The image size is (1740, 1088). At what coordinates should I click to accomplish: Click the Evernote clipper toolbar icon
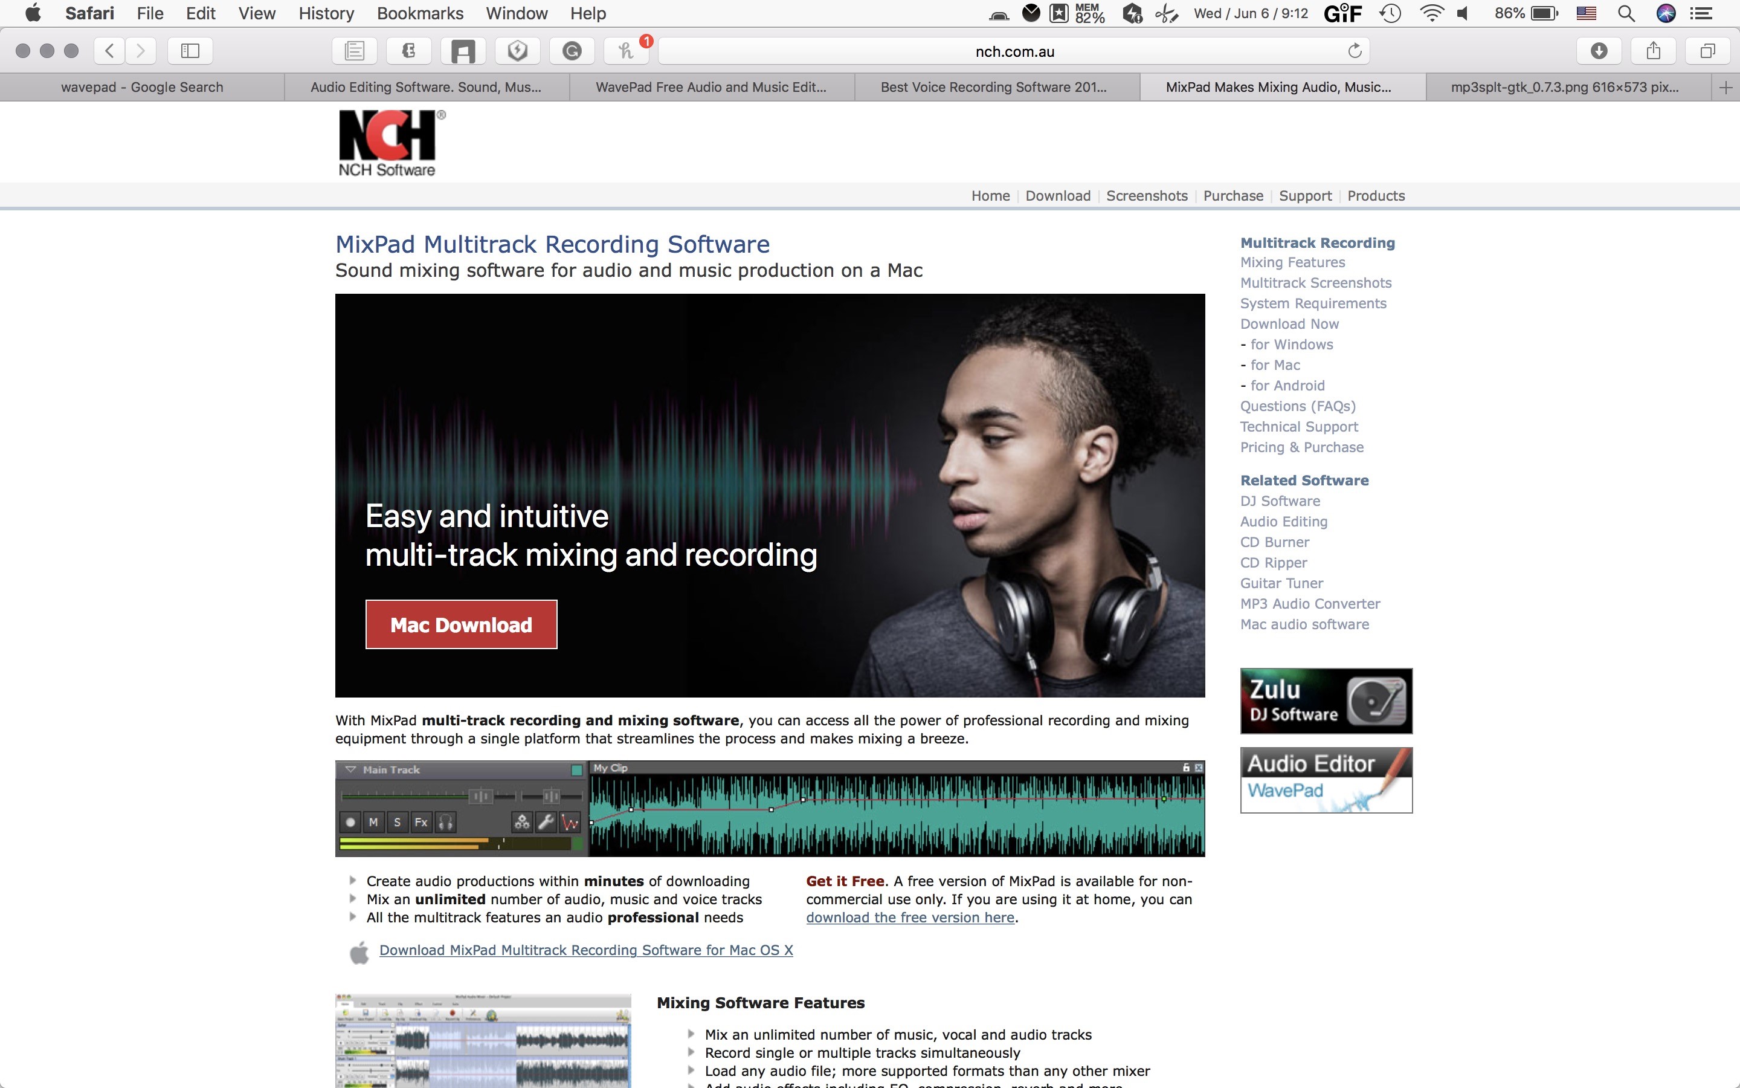click(x=409, y=50)
